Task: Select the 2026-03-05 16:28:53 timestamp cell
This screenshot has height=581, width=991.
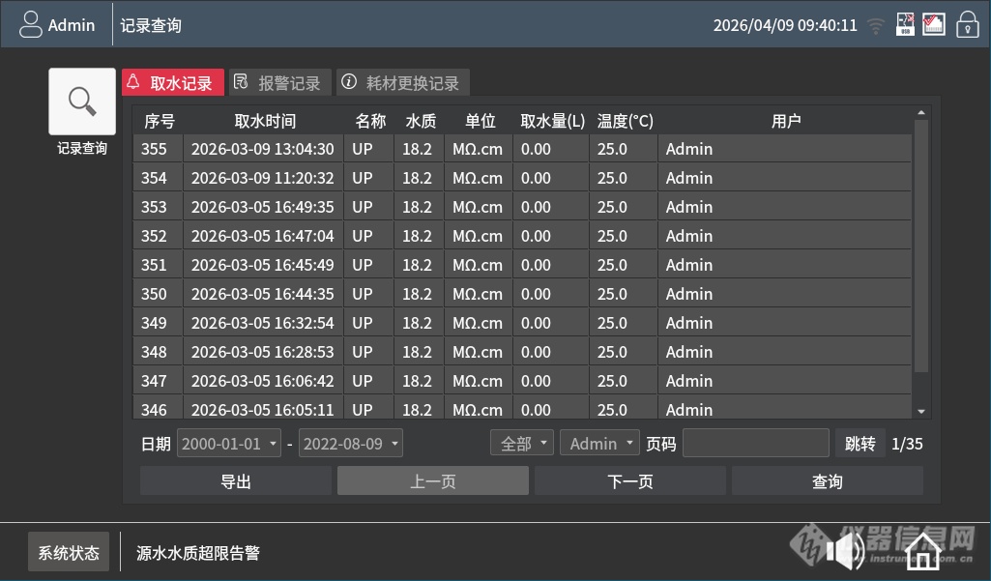Action: tap(263, 352)
